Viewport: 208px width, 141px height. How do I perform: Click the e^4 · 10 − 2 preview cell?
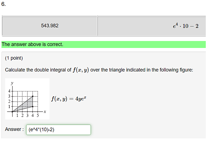coord(151,26)
